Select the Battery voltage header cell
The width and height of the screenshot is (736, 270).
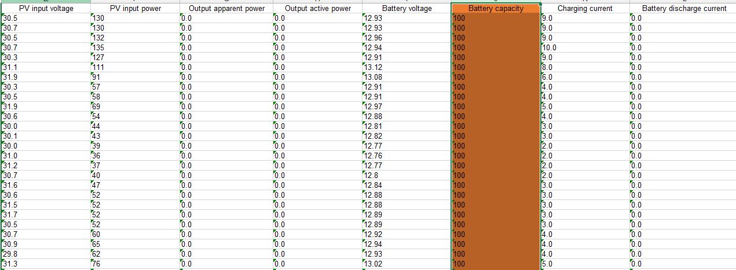[x=407, y=9]
